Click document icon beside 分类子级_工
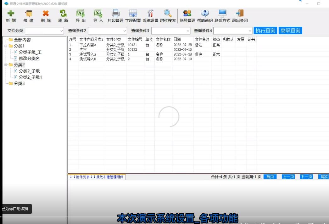Viewport: 329px width, 224px height. point(15,52)
